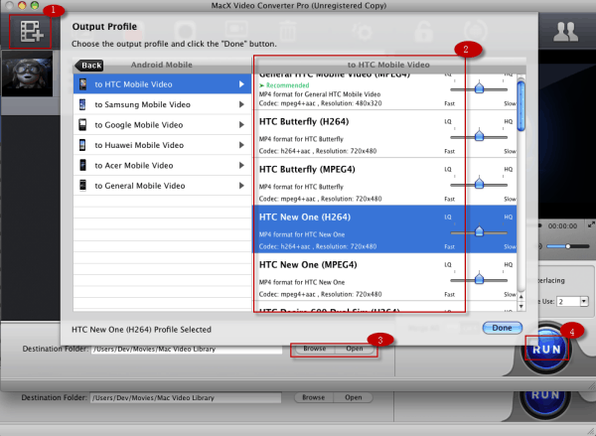
Task: Click the Done button
Action: tap(502, 328)
